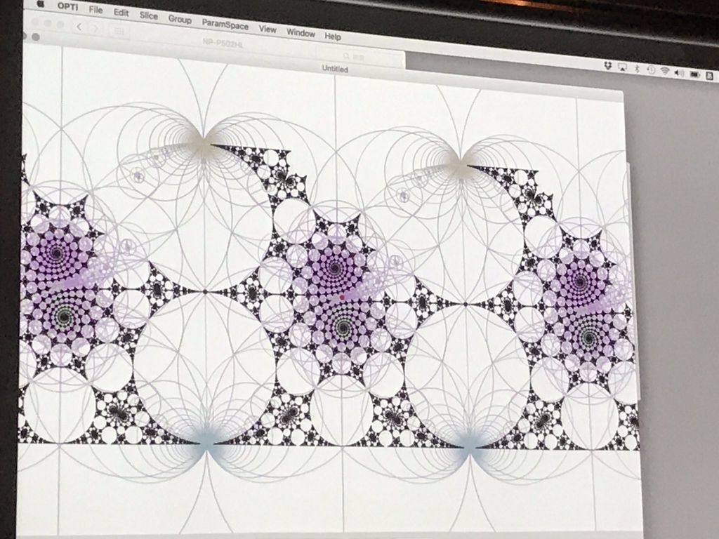
Task: Open the Time Machine status icon
Action: (651, 70)
